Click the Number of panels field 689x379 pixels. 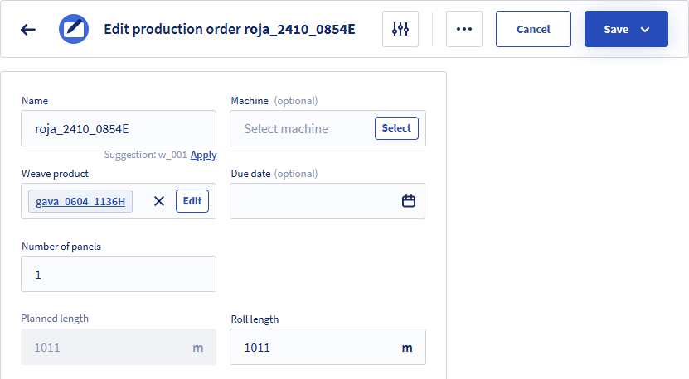pos(119,274)
